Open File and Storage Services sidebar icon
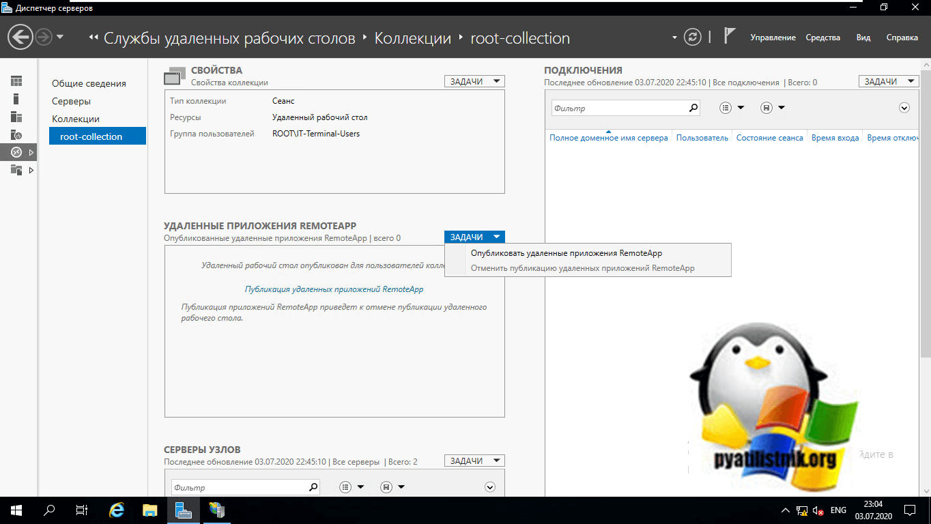931x524 pixels. [16, 170]
